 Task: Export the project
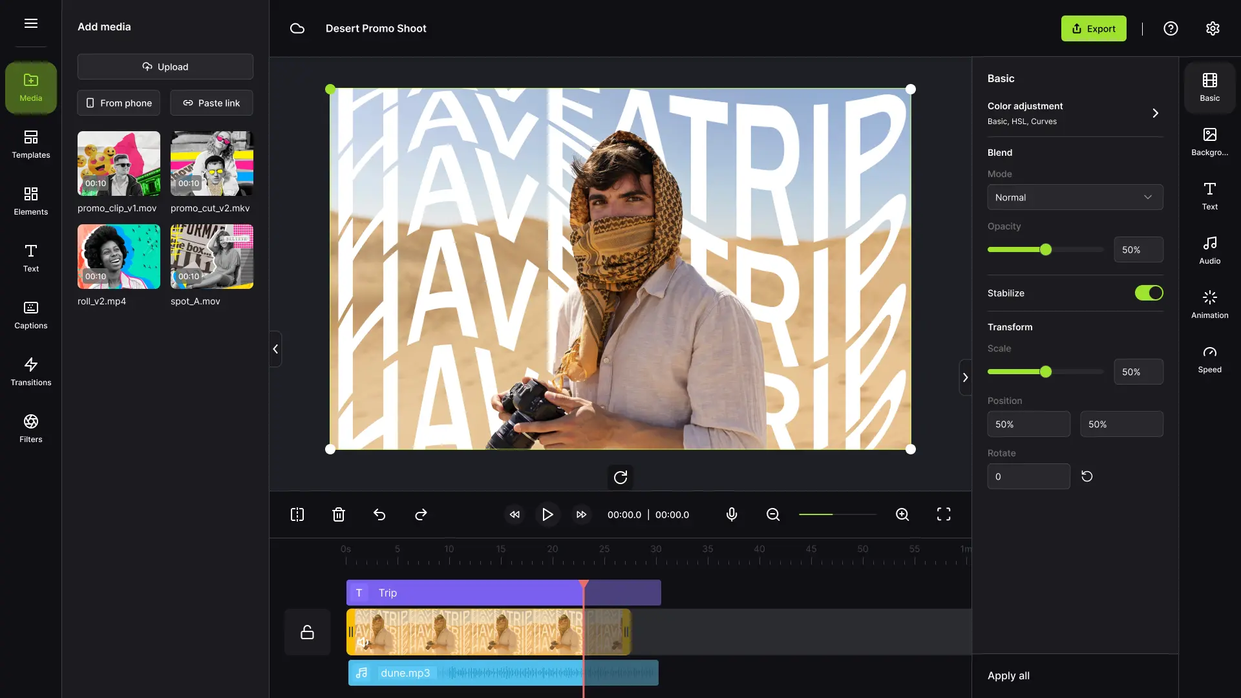coord(1094,28)
